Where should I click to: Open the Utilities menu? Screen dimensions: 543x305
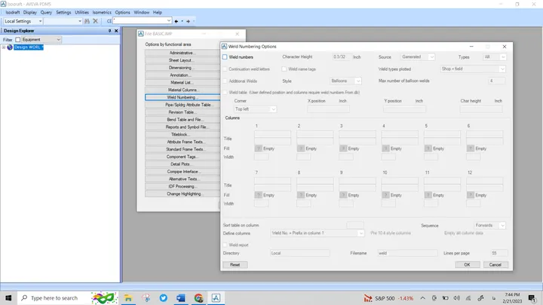(x=81, y=13)
